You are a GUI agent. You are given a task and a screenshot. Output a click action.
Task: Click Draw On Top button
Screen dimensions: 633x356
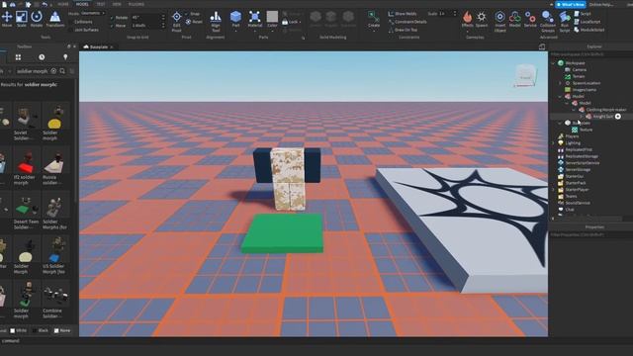click(403, 30)
